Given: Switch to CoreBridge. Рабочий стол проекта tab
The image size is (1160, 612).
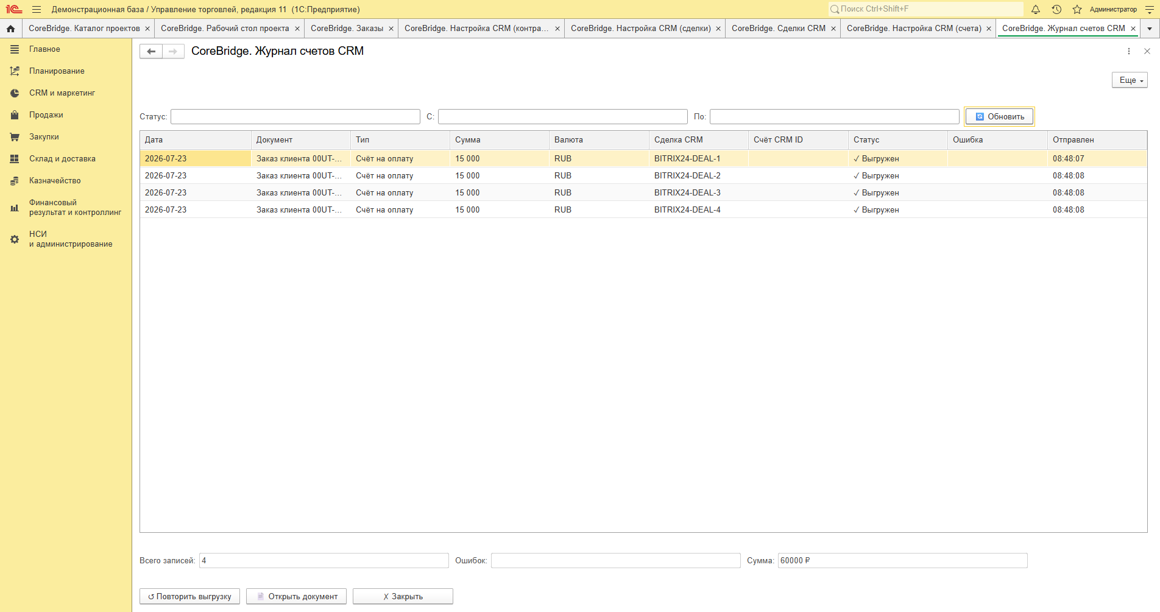Looking at the screenshot, I should 225,29.
